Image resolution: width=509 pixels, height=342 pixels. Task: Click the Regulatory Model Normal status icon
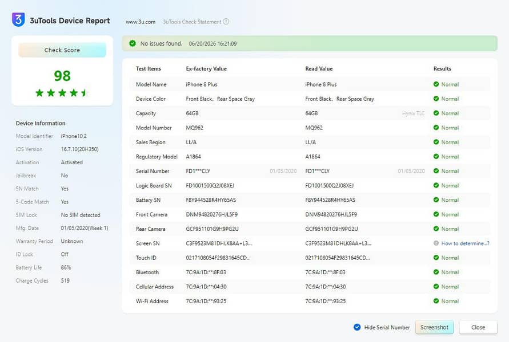tap(436, 156)
